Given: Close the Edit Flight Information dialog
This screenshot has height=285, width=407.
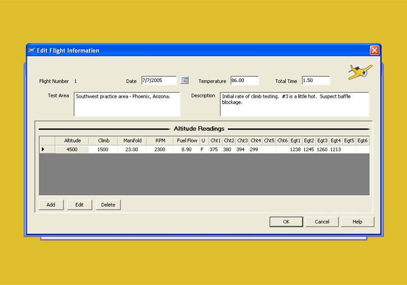Looking at the screenshot, I should pyautogui.click(x=374, y=50).
